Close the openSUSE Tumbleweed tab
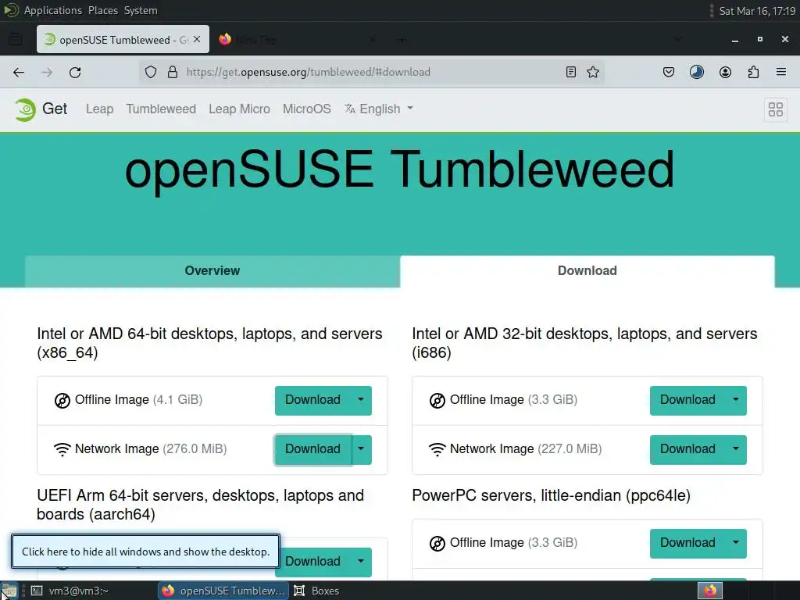 click(x=197, y=39)
